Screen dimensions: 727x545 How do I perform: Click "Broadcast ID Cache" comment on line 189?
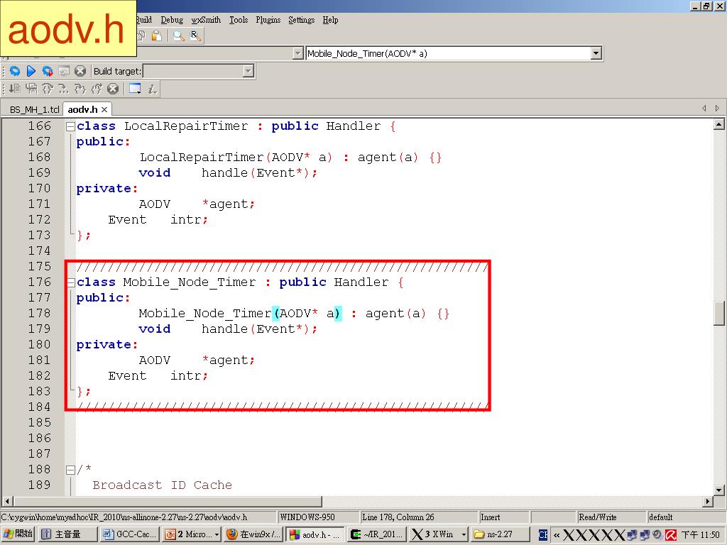pyautogui.click(x=163, y=485)
